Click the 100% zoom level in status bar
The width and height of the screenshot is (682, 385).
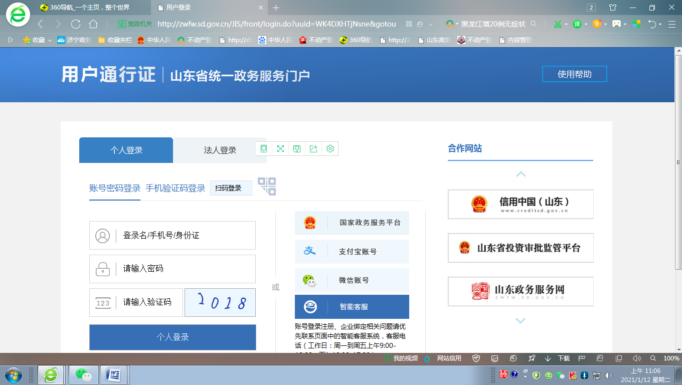tap(671, 358)
